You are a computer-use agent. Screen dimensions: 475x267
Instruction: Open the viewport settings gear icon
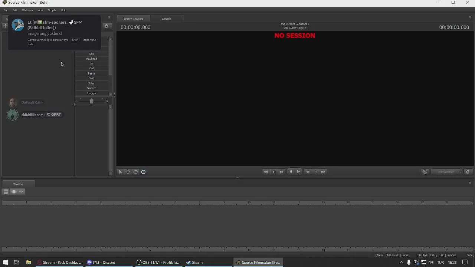467,172
